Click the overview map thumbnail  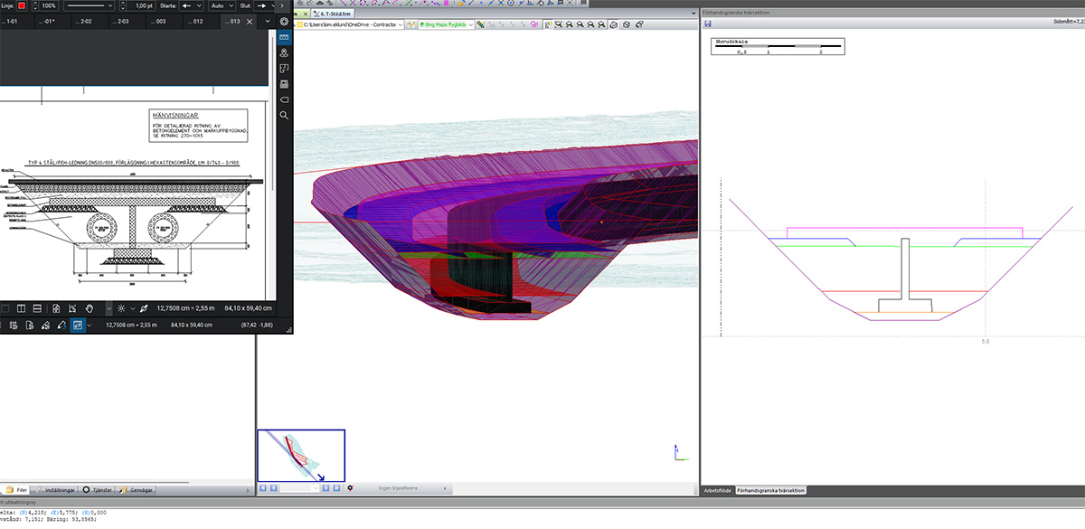pos(301,455)
